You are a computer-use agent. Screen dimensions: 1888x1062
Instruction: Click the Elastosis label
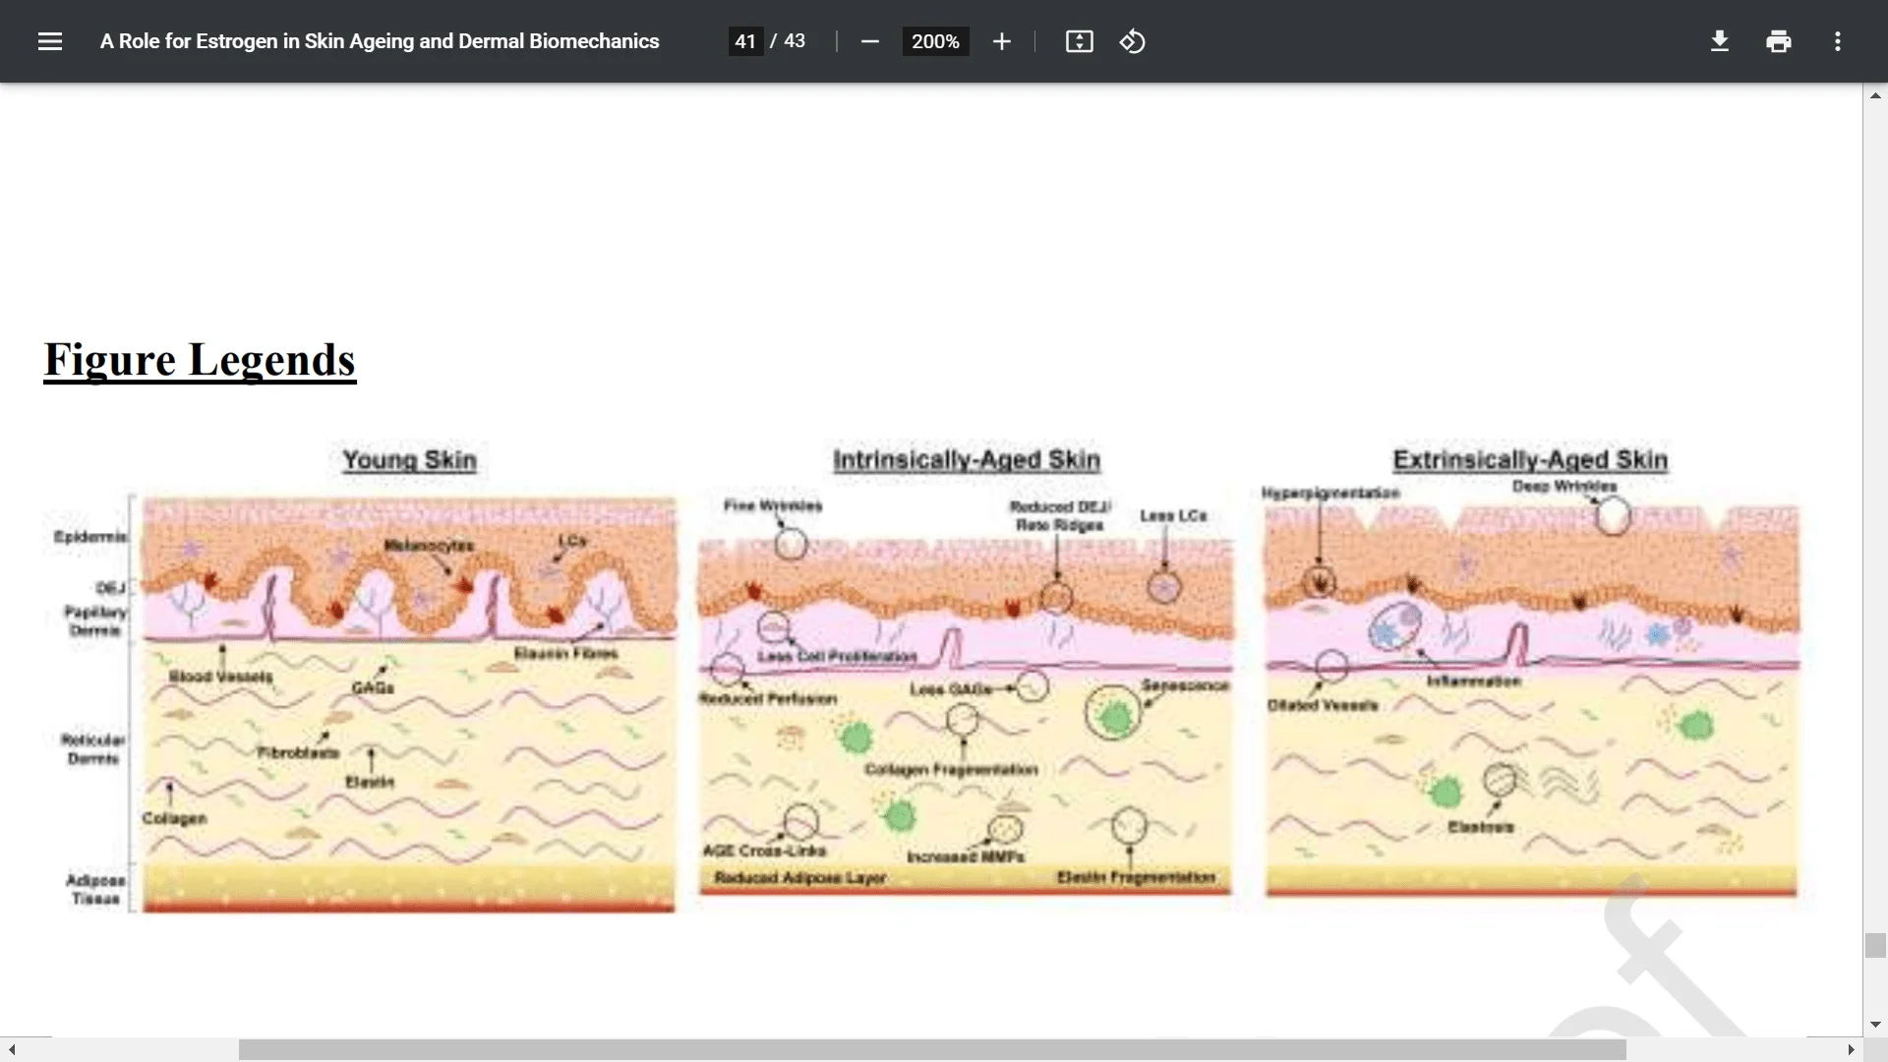(1480, 827)
